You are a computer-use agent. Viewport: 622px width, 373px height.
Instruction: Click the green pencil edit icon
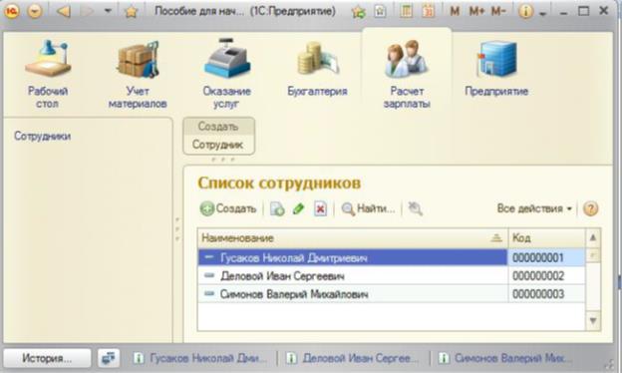298,208
